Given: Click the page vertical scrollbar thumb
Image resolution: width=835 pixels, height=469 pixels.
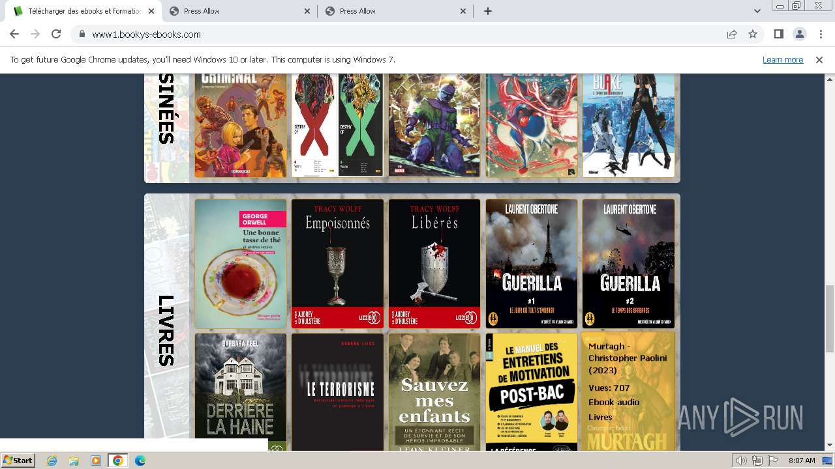Looking at the screenshot, I should coord(829,319).
